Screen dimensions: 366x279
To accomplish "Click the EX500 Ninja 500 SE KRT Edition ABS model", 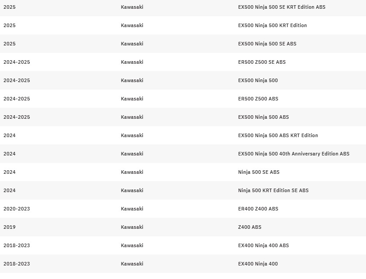I will (x=281, y=7).
